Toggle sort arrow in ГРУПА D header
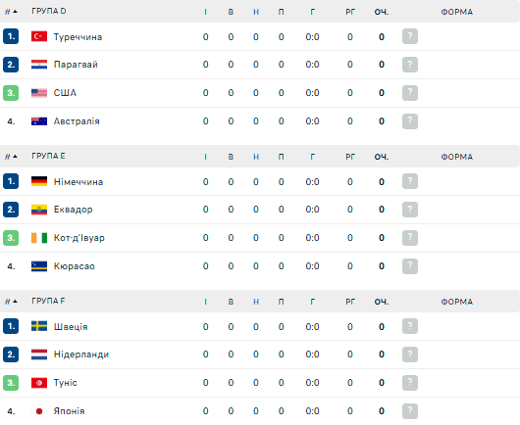The height and width of the screenshot is (425, 520). [15, 12]
